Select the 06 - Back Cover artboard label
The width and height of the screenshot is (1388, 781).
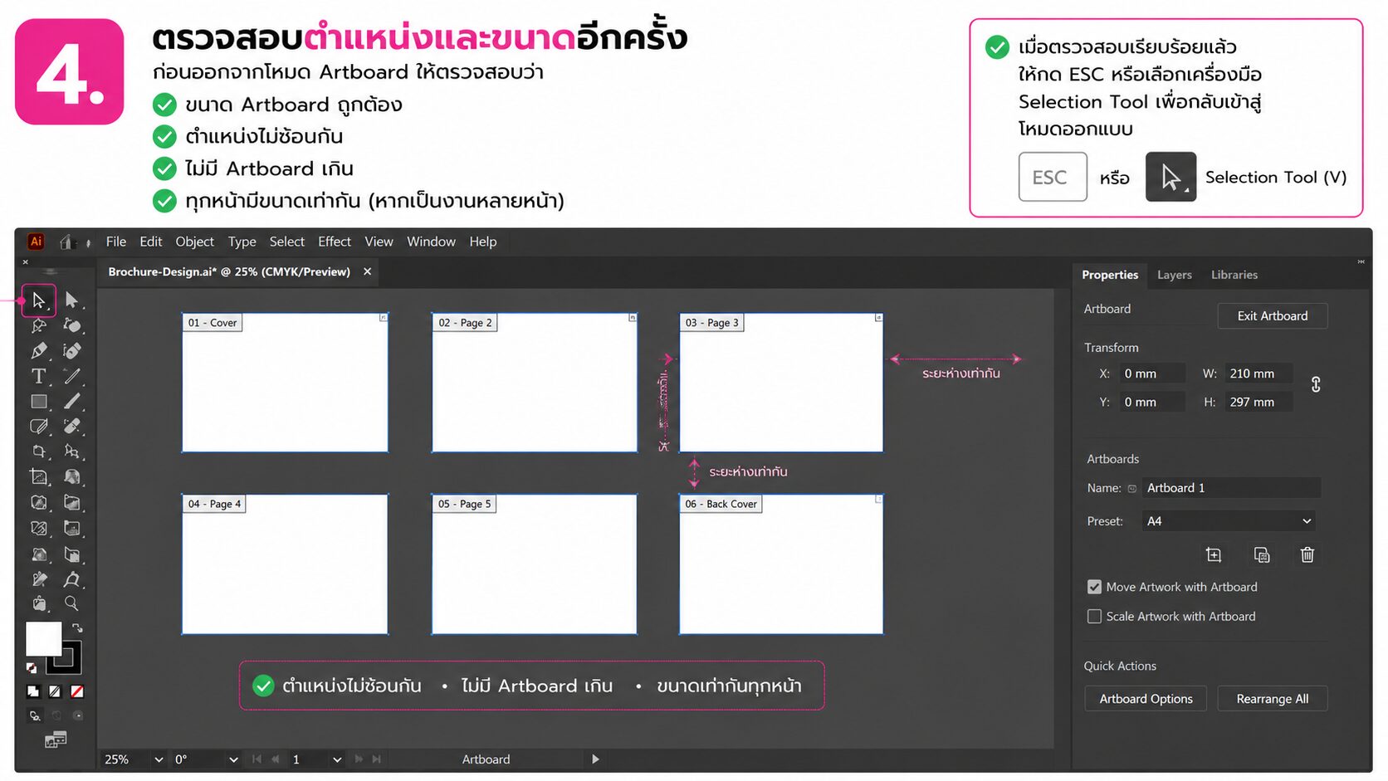pyautogui.click(x=721, y=504)
